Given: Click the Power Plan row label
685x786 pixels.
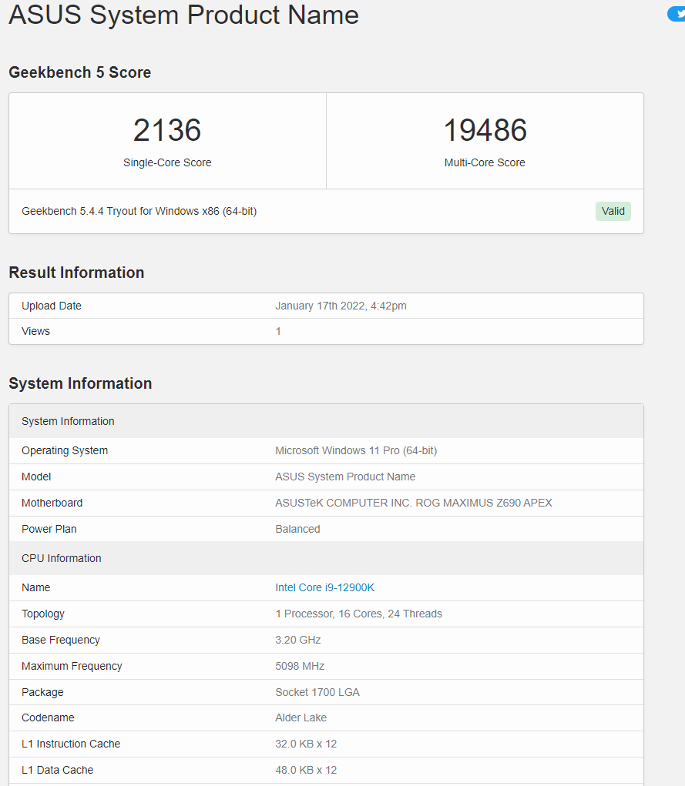Looking at the screenshot, I should [x=49, y=529].
